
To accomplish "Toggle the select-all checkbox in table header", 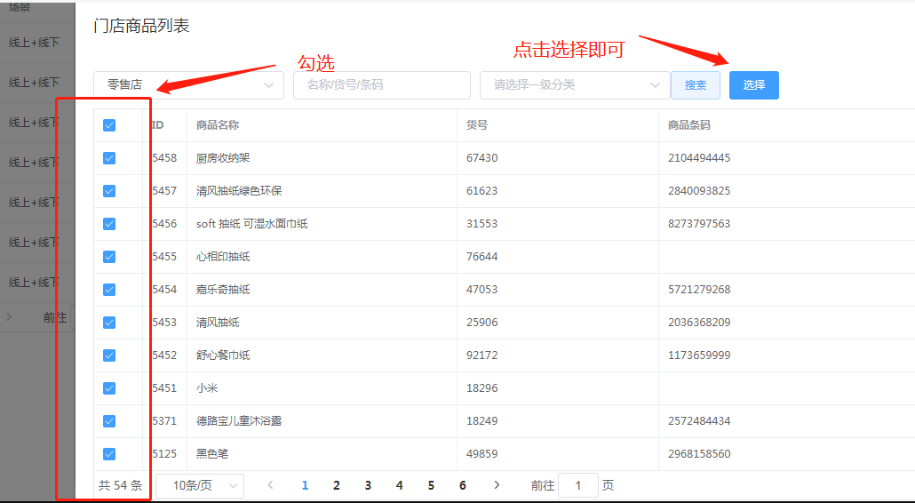I will coord(109,125).
